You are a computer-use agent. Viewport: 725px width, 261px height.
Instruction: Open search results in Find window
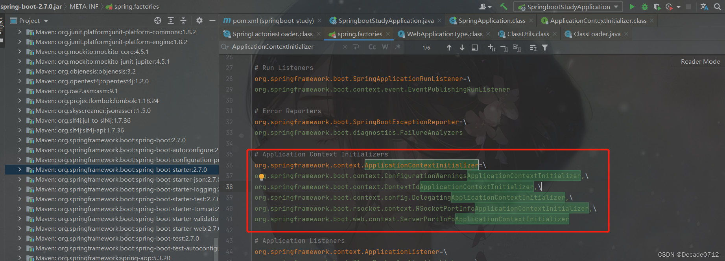[475, 48]
